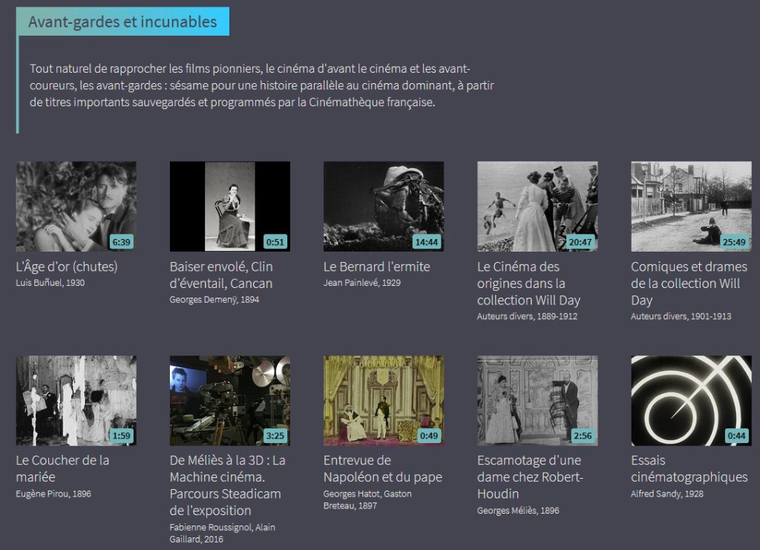
Task: Select the colorized Napoléon et pape thumbnail
Action: pyautogui.click(x=383, y=400)
